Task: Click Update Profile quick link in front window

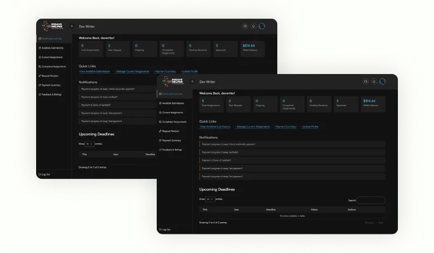Action: click(x=310, y=126)
